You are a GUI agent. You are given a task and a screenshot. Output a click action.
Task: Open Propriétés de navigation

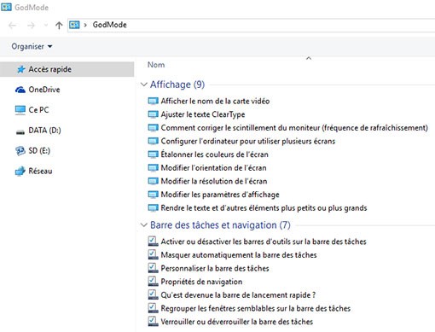[201, 282]
